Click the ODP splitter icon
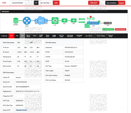 tap(74, 21)
